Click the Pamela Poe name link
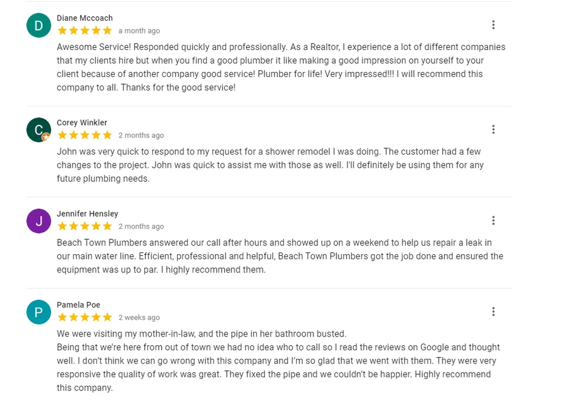Viewport: 575px width, 406px height. tap(78, 305)
